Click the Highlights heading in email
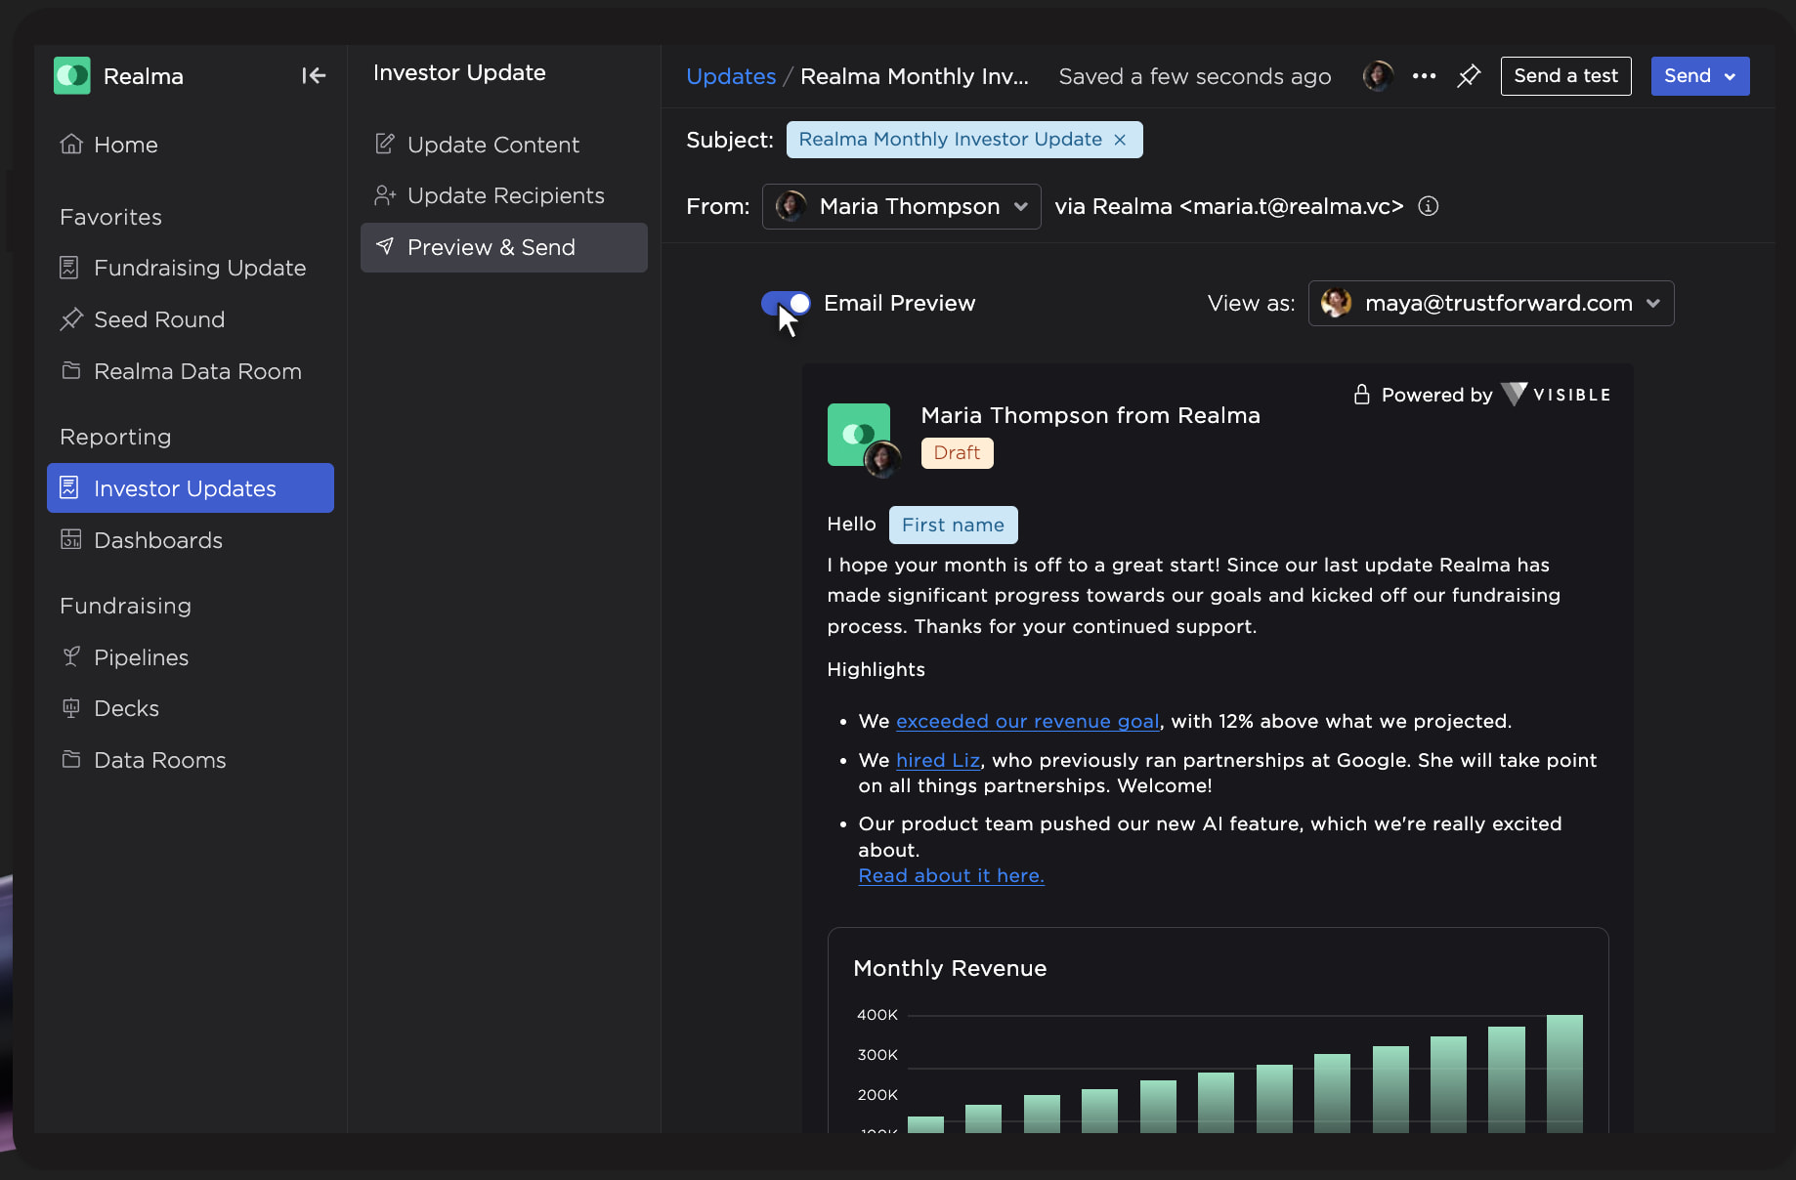1796x1180 pixels. tap(877, 669)
